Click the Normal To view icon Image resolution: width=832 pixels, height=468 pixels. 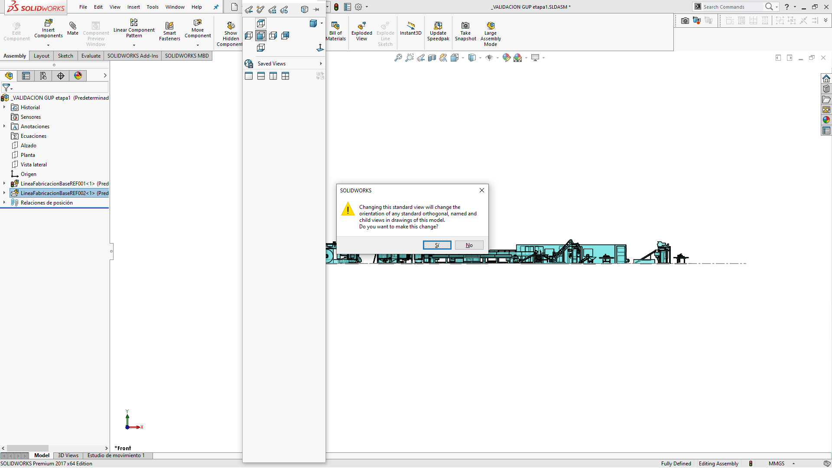click(x=320, y=48)
